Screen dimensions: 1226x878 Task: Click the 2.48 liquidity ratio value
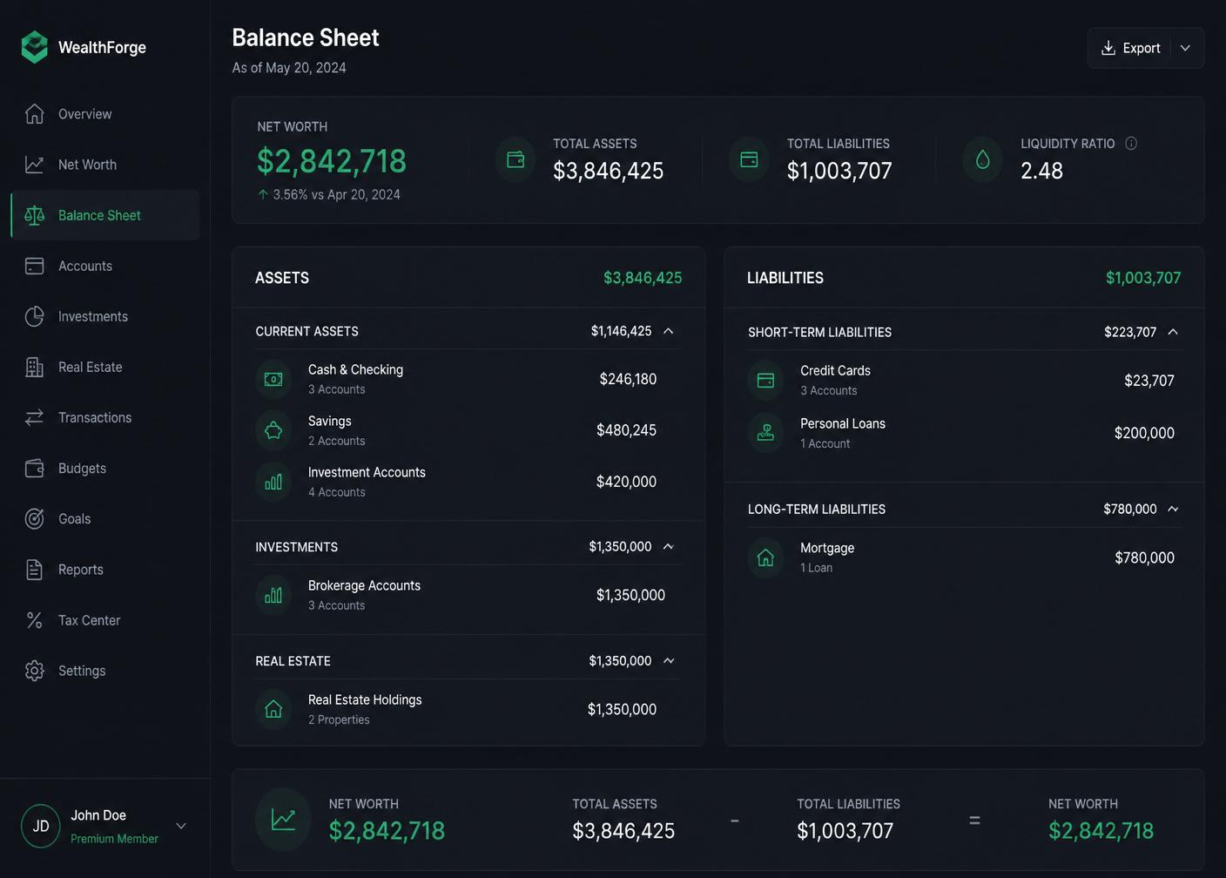[x=1041, y=171]
